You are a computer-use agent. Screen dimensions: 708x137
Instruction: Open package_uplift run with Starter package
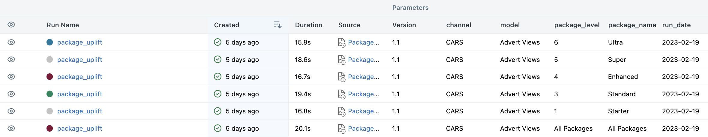79,111
